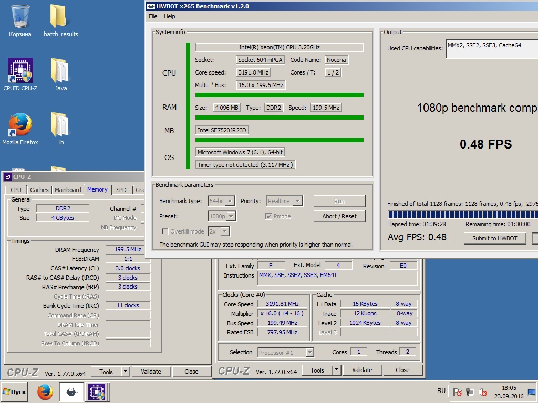Click Close in right CPU-Z window

402,370
